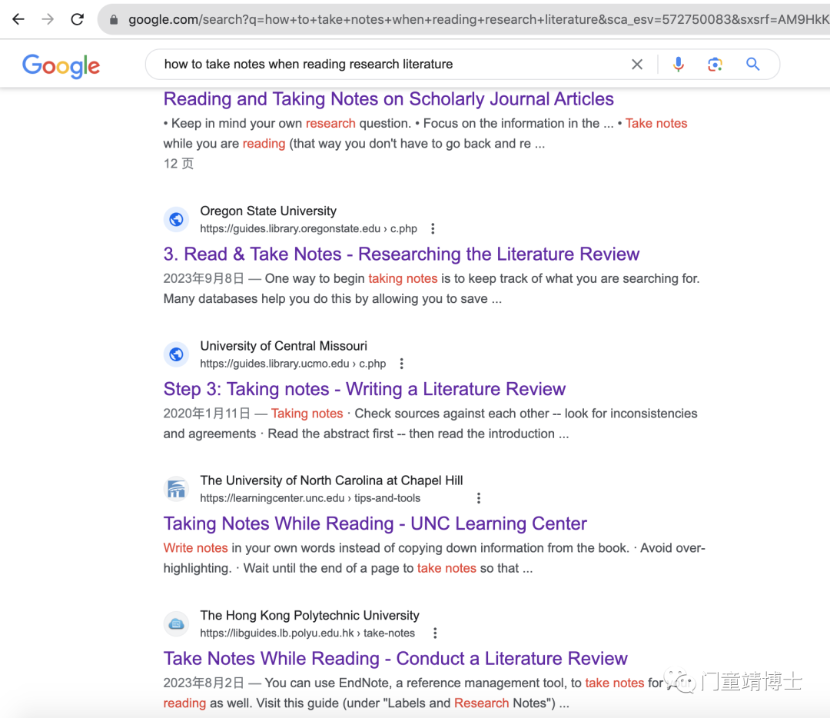Click the lock icon in address bar

pos(113,20)
